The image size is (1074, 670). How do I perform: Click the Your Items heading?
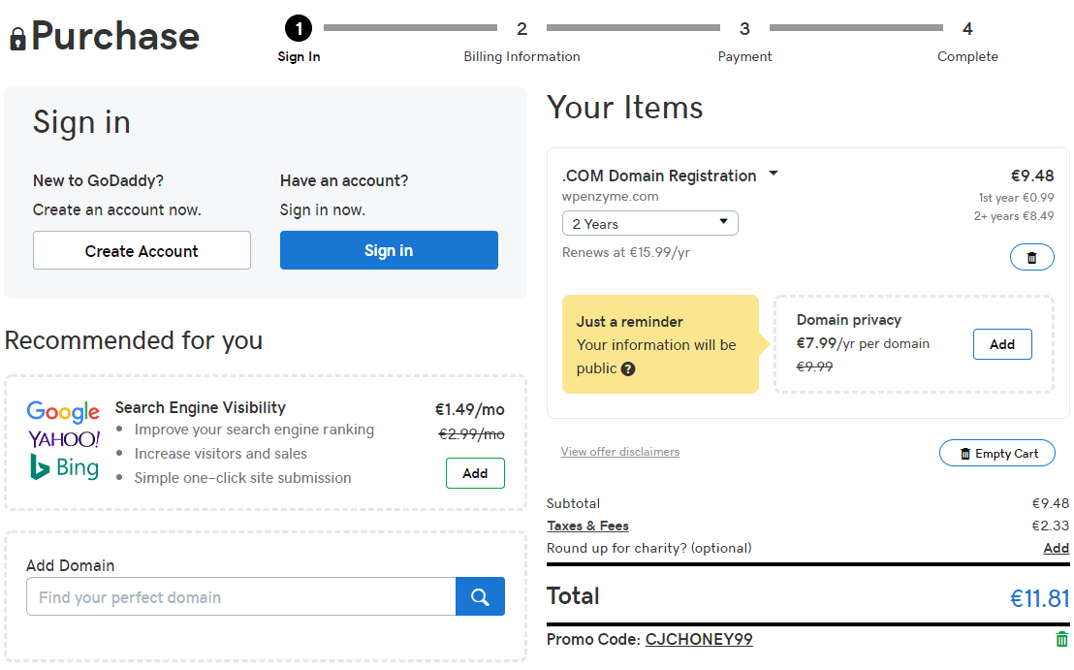624,108
